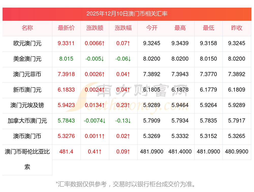
Task: Select lowest value 5.7835
Action: pos(208,121)
